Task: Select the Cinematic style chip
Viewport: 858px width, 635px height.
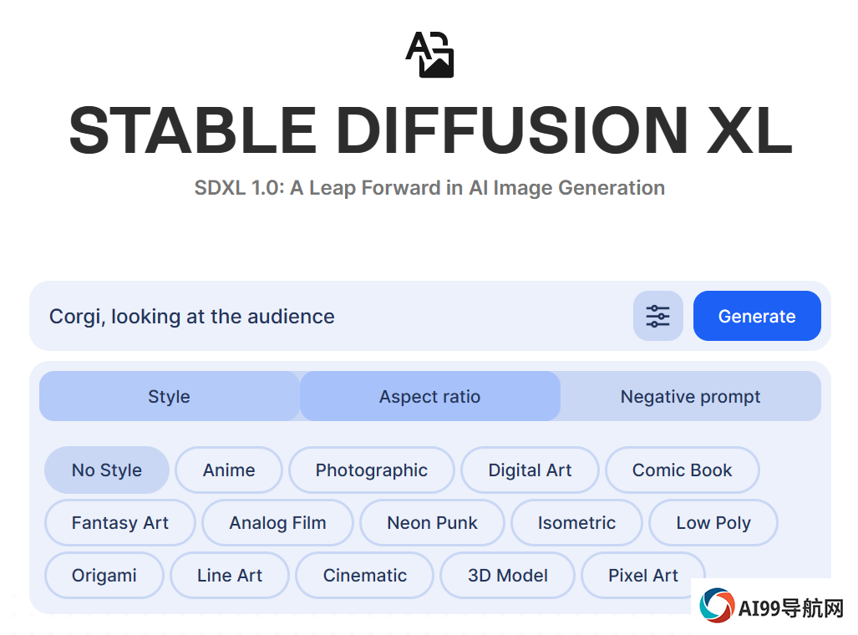Action: [364, 576]
